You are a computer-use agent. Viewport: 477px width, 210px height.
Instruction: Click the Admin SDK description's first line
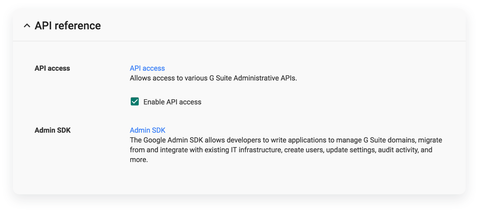click(x=286, y=140)
